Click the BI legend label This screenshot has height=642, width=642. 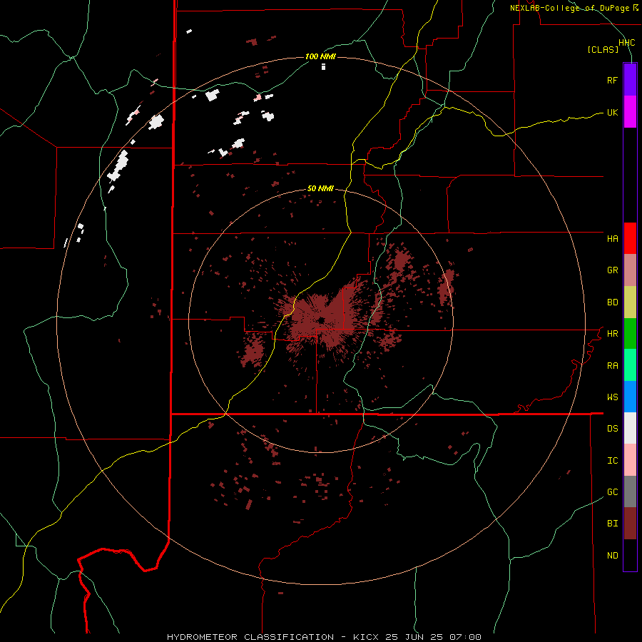click(612, 524)
